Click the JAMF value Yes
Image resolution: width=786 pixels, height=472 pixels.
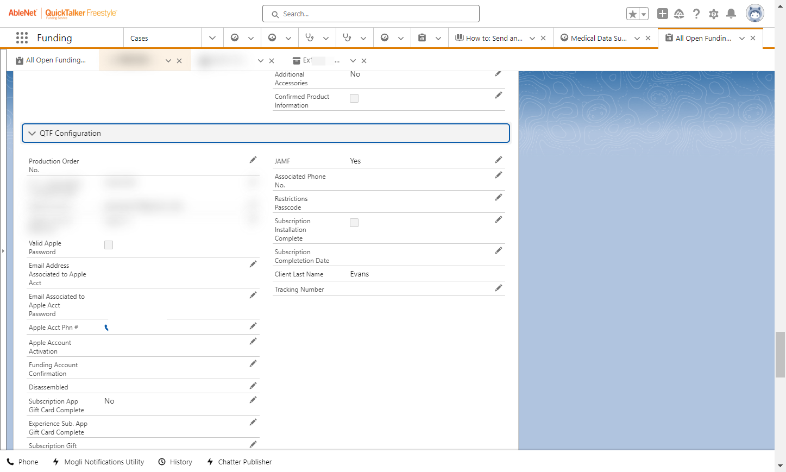click(355, 161)
